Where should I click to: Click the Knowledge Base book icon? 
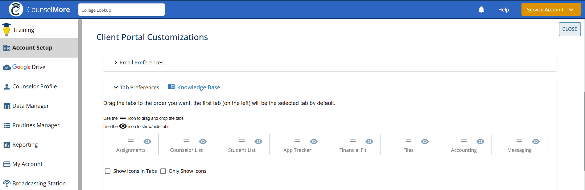[171, 87]
